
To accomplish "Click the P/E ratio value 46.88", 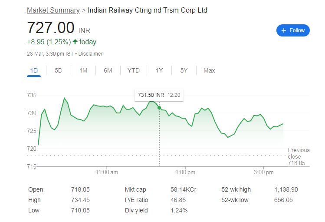I will pos(178,200).
